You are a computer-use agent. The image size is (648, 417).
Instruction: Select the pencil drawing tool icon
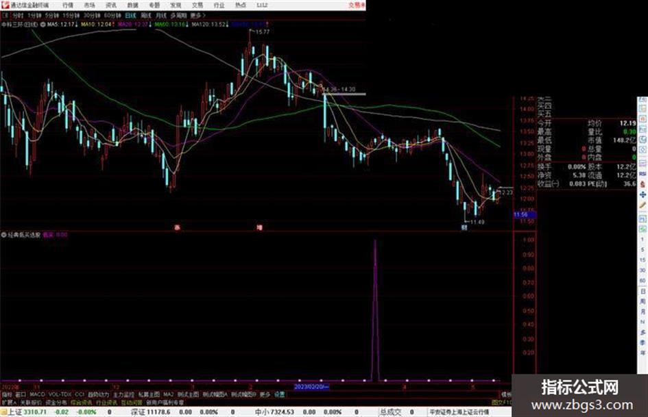coord(643,205)
